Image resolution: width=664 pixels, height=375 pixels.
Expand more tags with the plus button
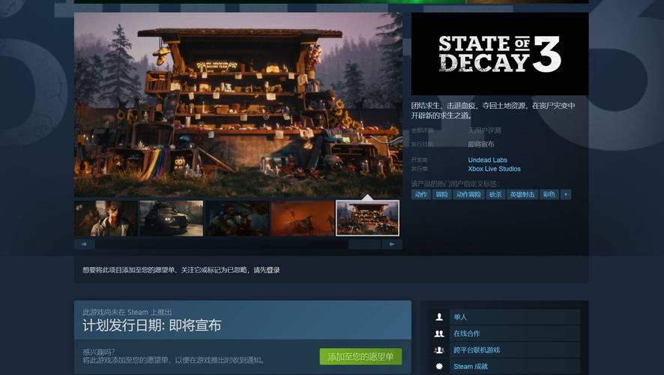[566, 194]
